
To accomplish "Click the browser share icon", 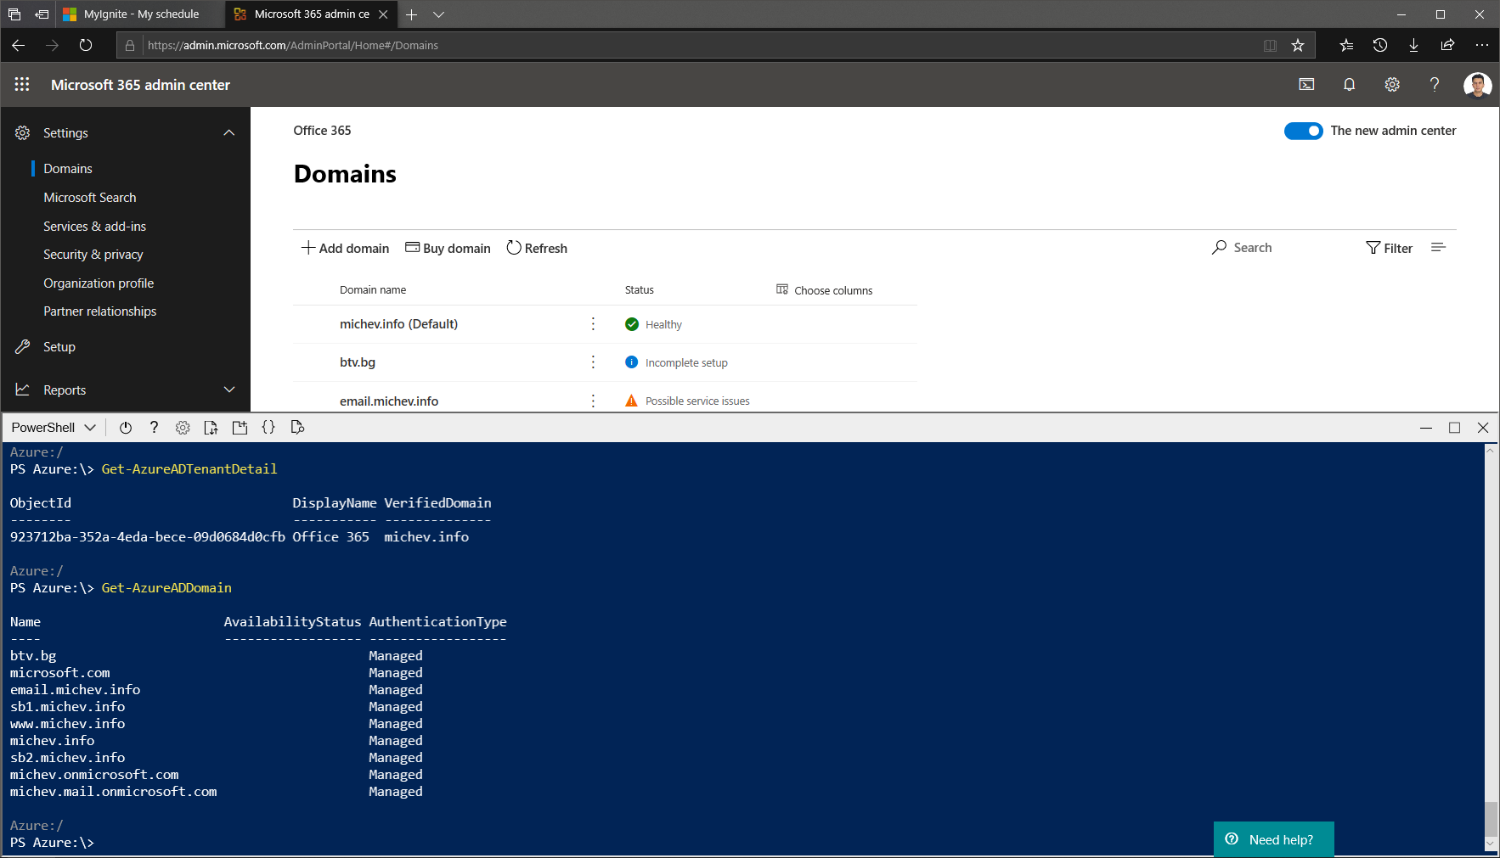I will point(1447,45).
